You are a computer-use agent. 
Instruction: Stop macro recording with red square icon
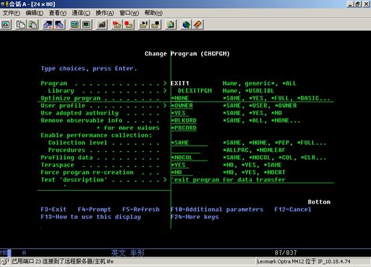tap(129, 25)
